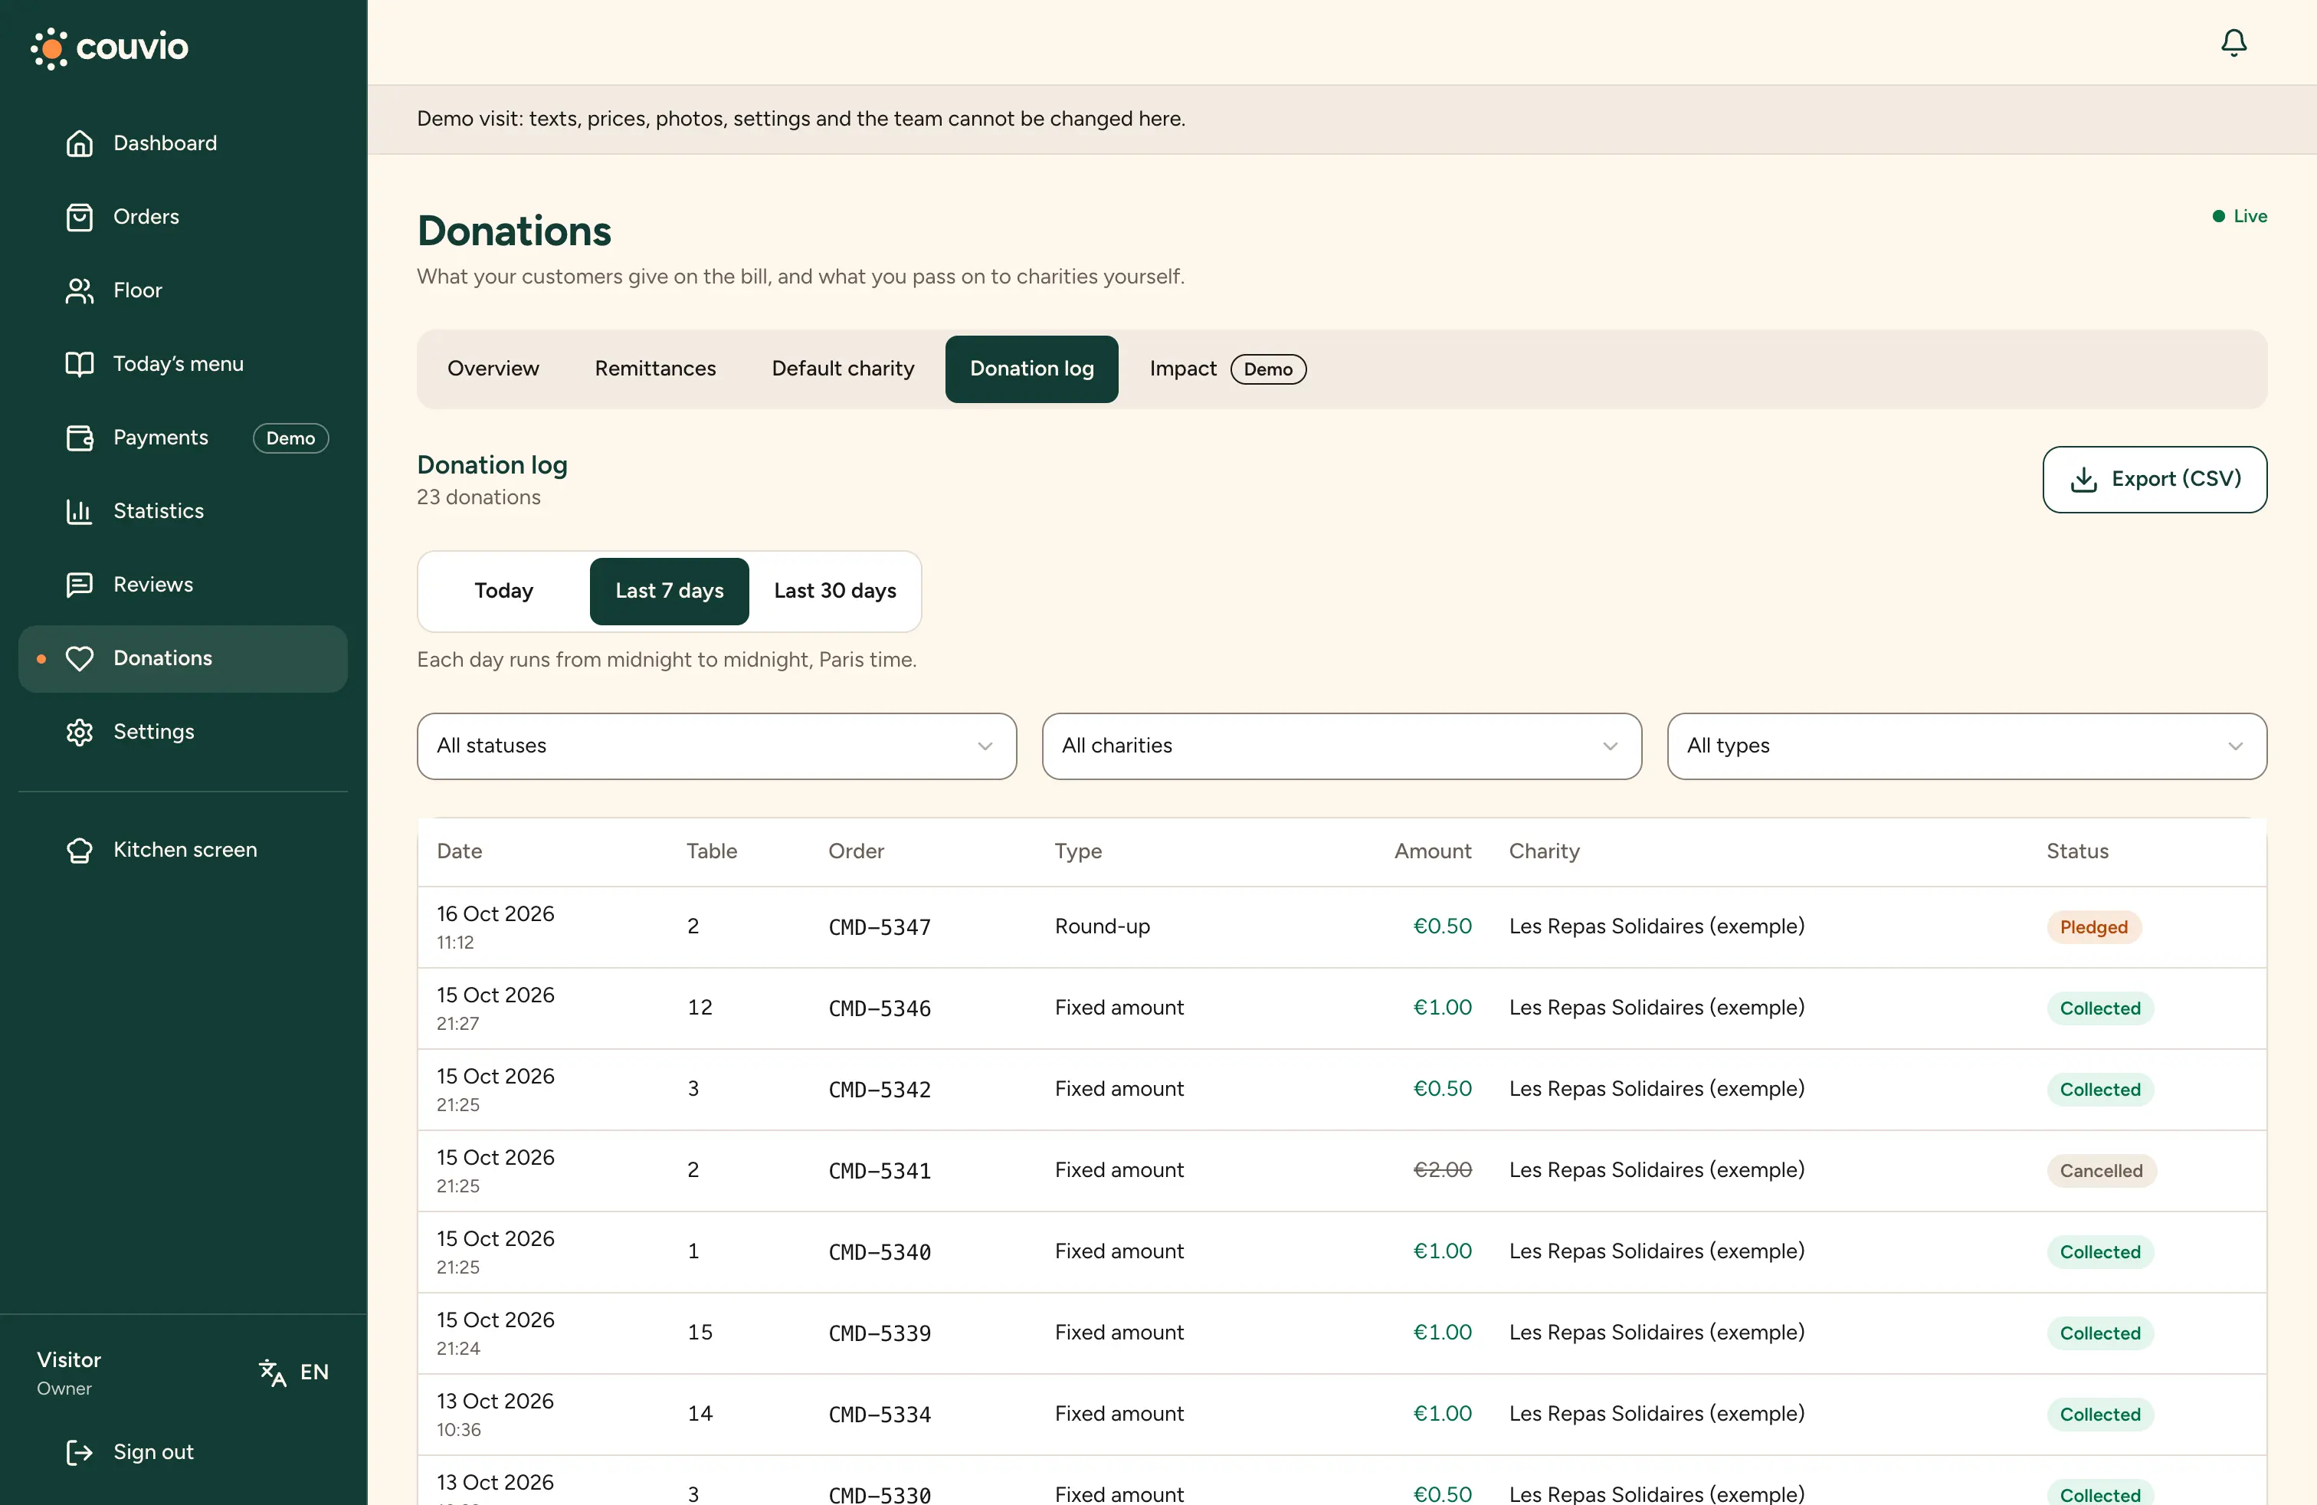Click the download icon in Export (CSV)
Screen dimensions: 2317x1505
click(2083, 479)
